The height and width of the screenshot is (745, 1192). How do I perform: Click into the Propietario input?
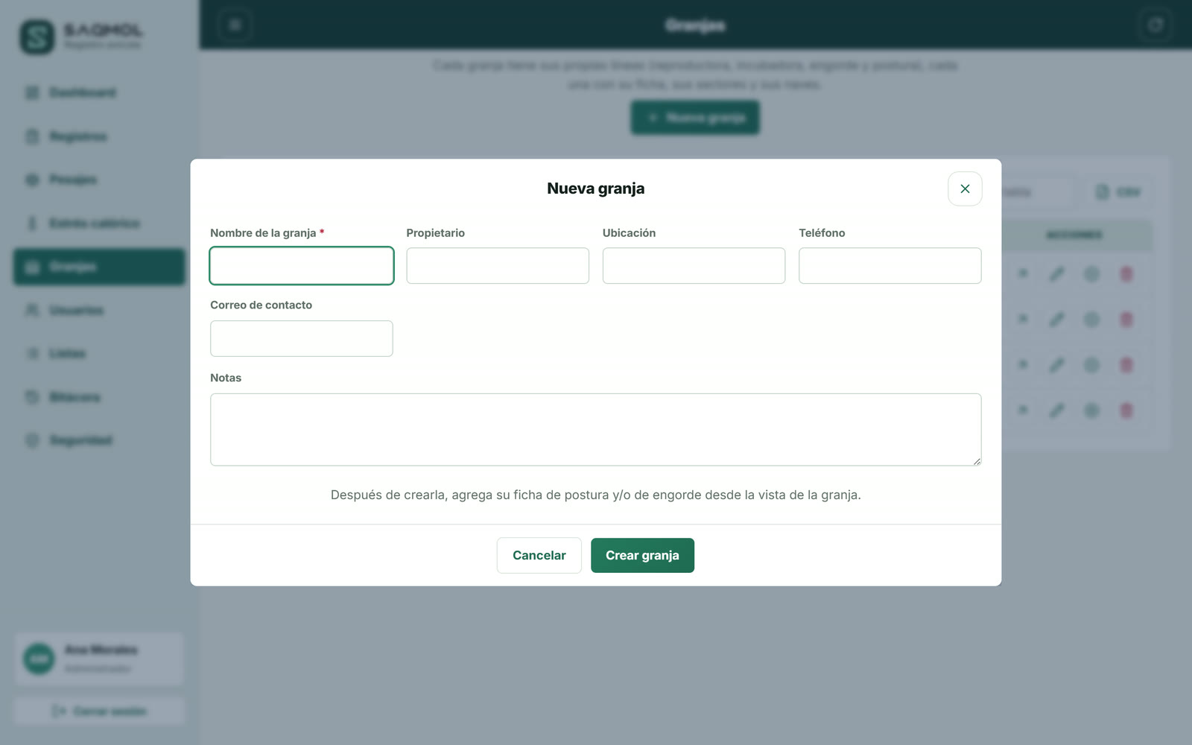498,266
